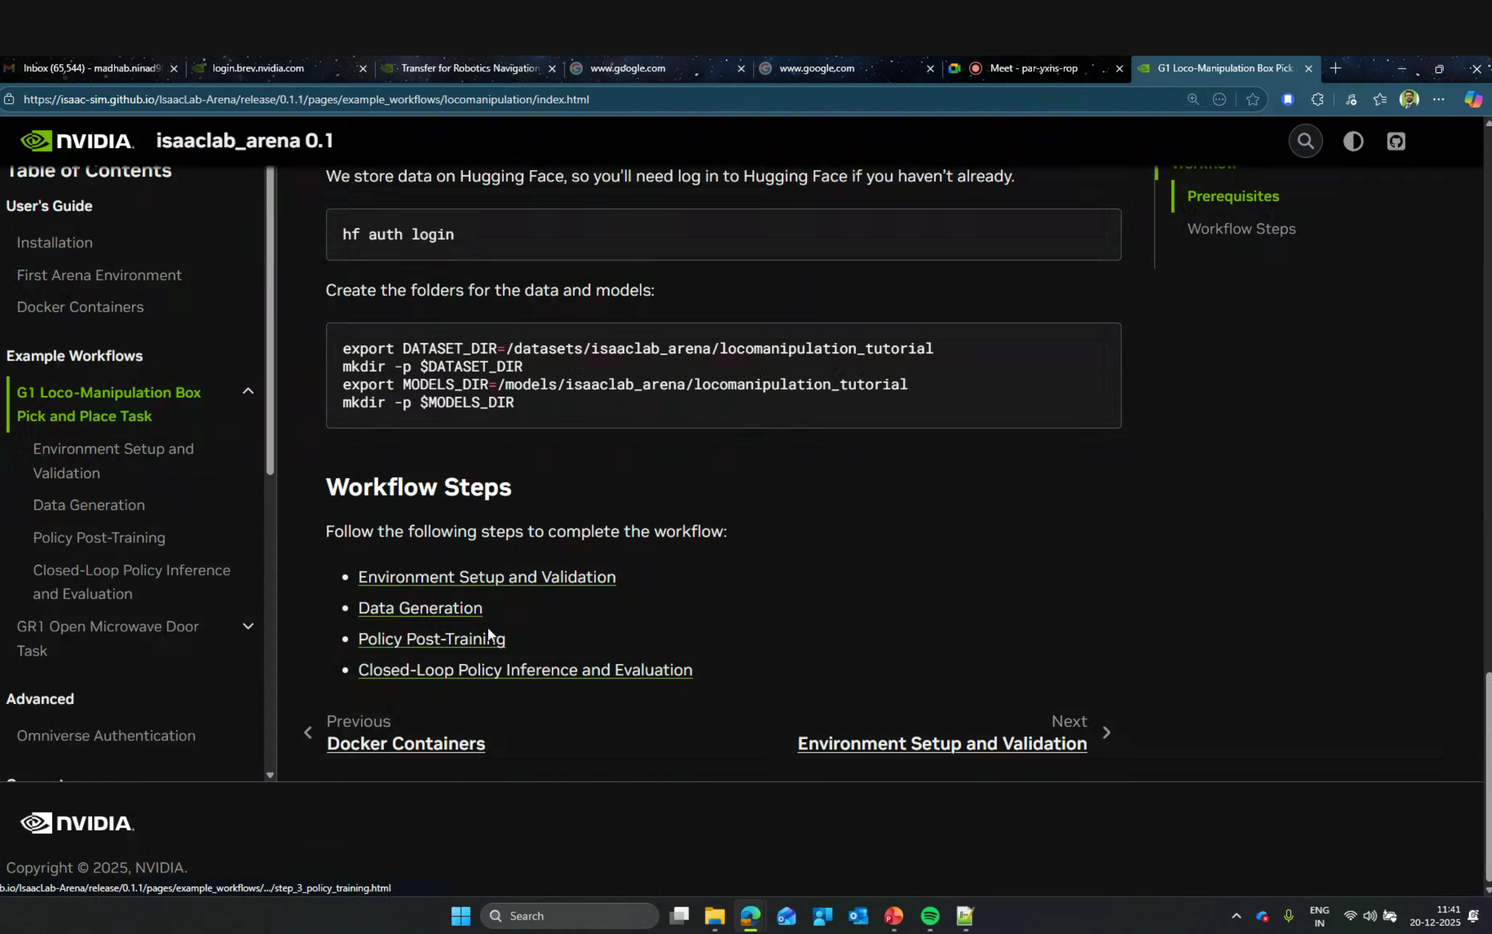Open the Edge settings ellipsis menu
The image size is (1492, 934).
[1438, 99]
